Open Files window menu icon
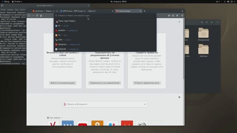 tap(212, 22)
